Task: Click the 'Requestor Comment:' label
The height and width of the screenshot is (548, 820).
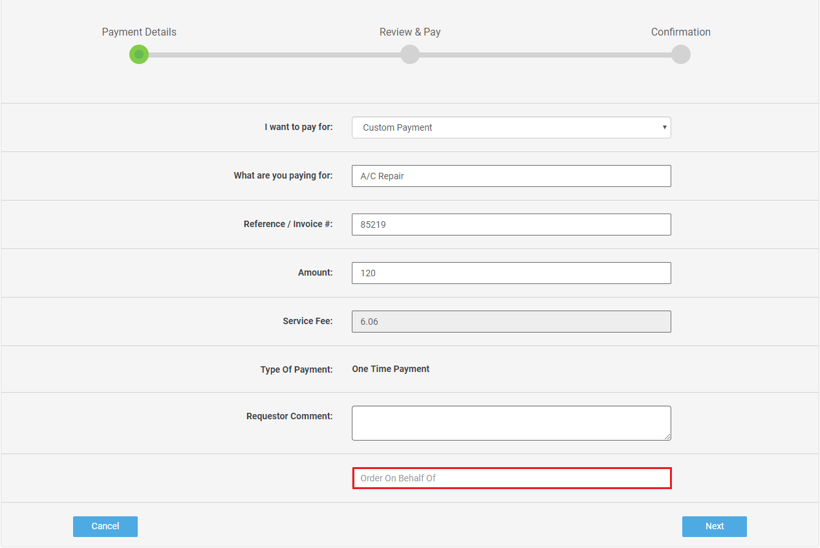Action: click(289, 416)
